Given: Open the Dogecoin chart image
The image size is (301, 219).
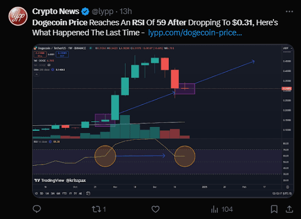Looking at the screenshot, I should pos(163,121).
